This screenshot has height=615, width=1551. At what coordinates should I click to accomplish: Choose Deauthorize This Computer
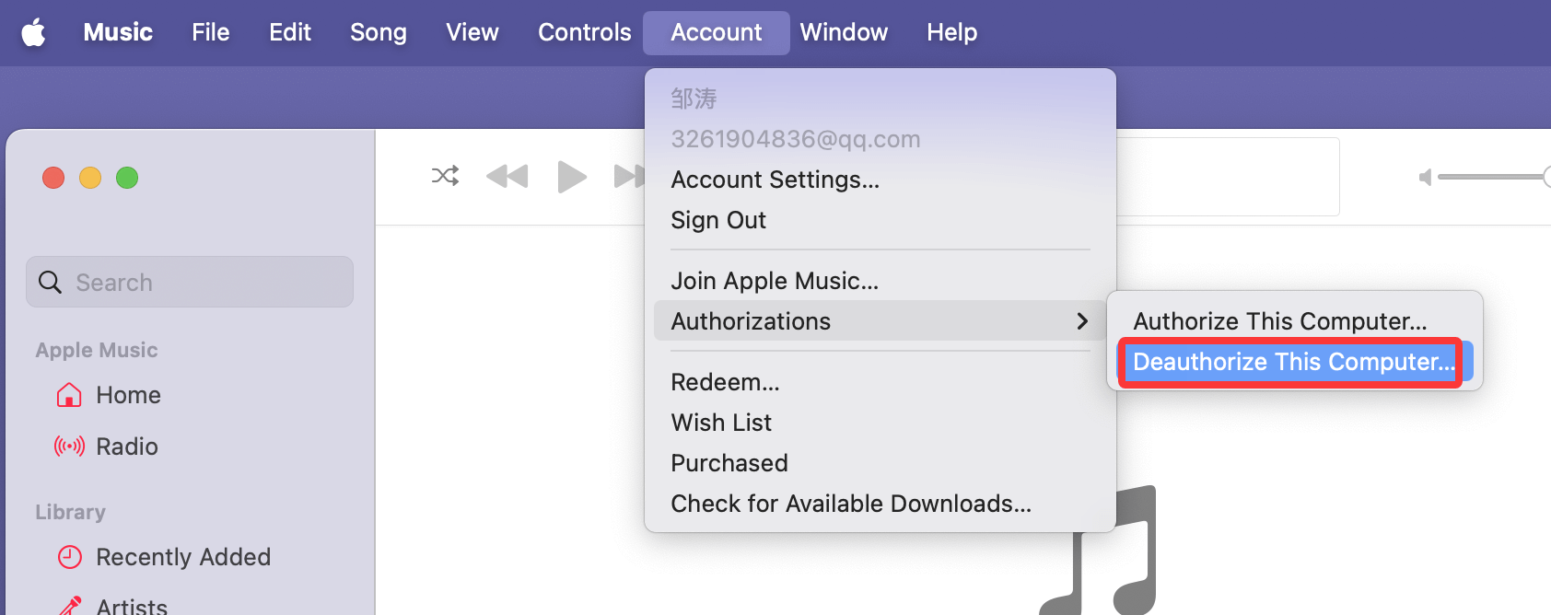pyautogui.click(x=1293, y=362)
